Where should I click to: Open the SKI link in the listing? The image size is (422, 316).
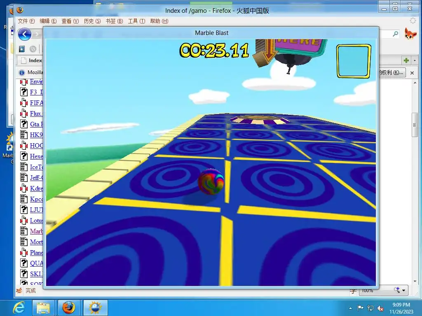coord(36,274)
